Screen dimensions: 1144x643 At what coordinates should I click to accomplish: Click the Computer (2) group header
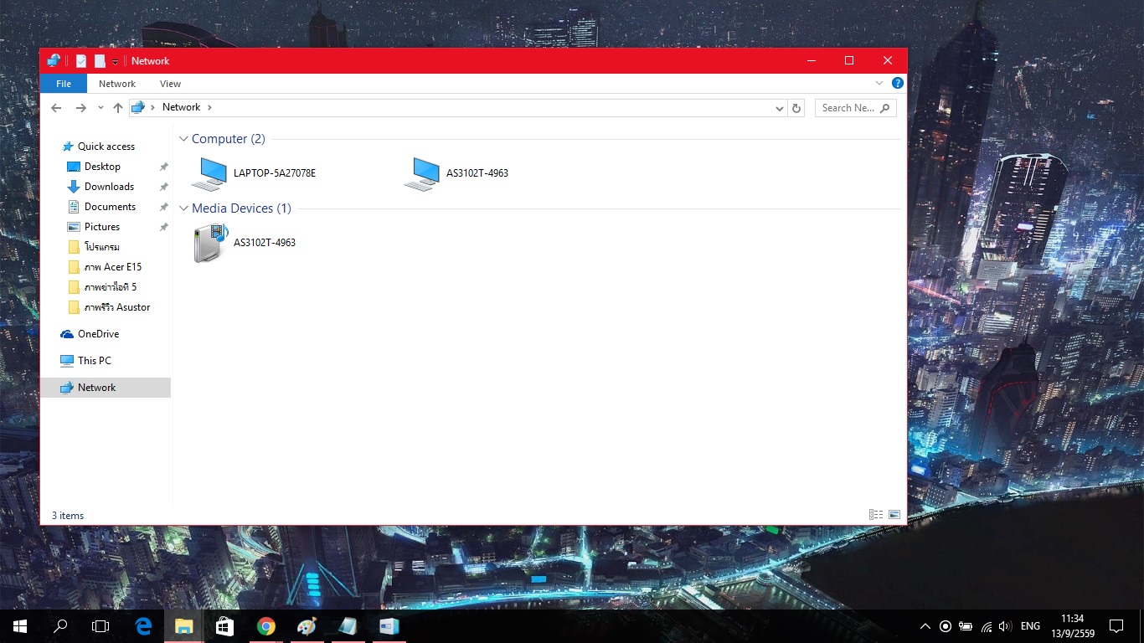[x=228, y=139]
